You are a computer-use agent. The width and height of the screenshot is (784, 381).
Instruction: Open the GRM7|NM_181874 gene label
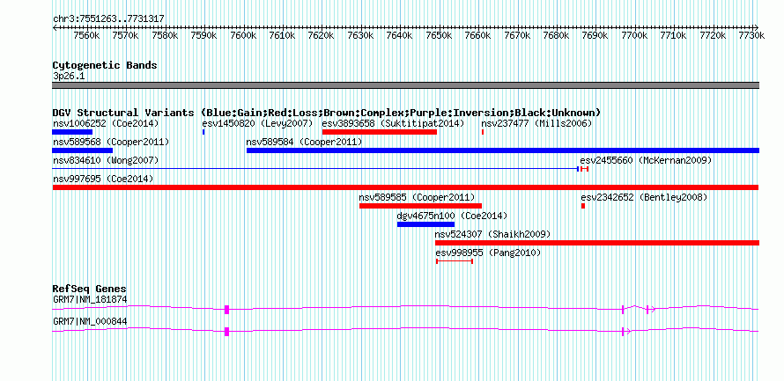coord(90,299)
